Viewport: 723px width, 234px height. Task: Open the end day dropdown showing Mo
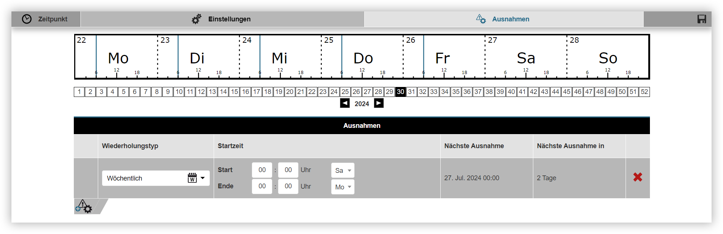342,187
